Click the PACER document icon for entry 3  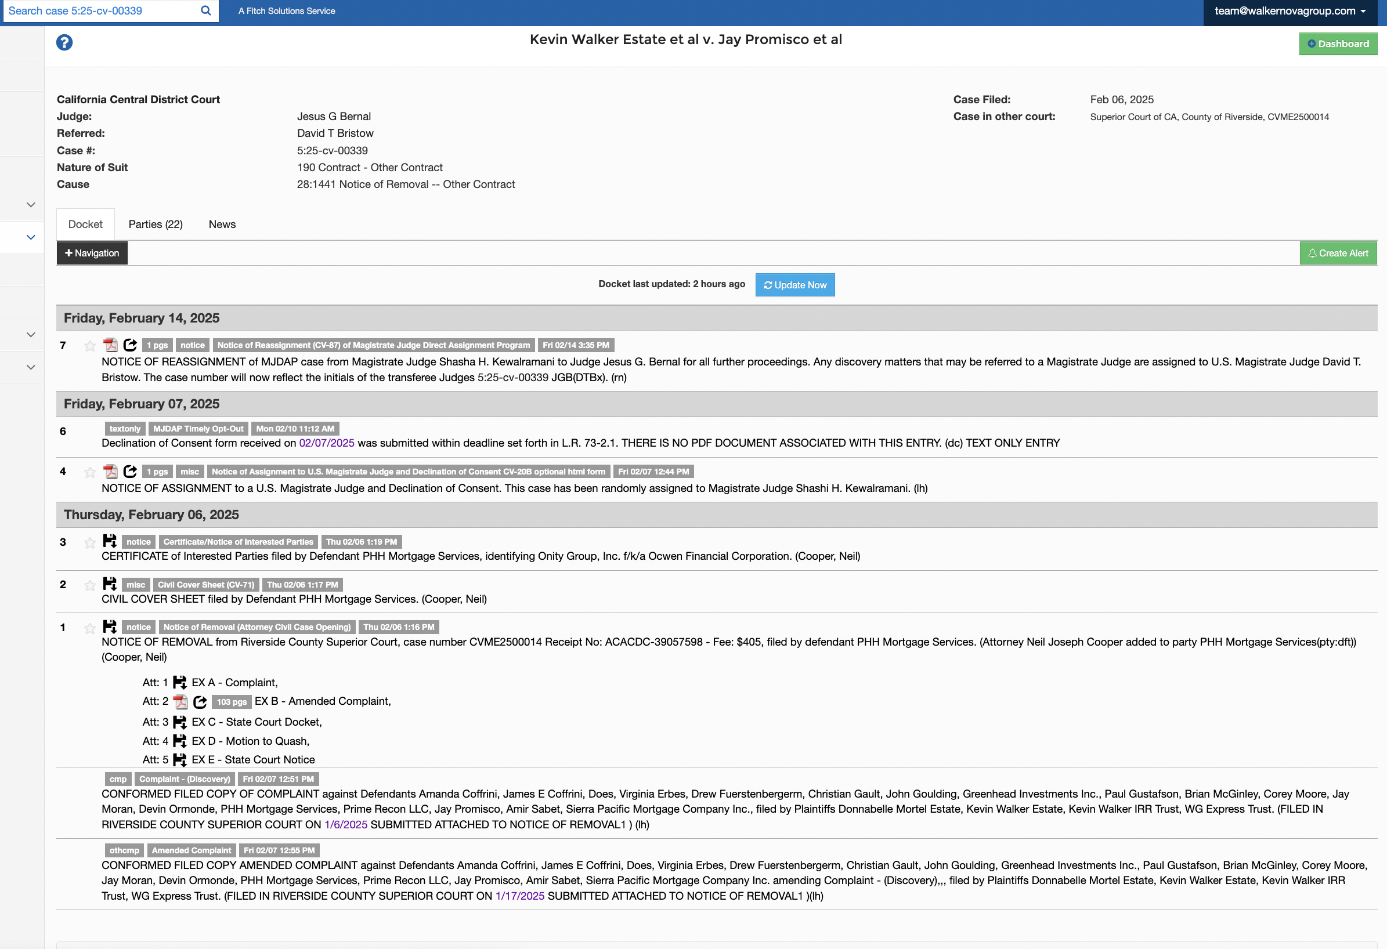pos(111,540)
